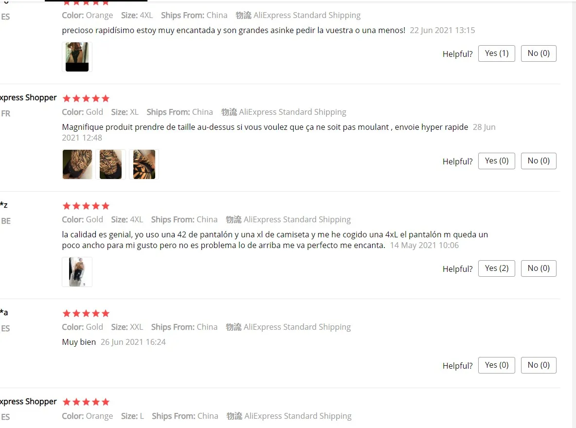The height and width of the screenshot is (428, 576).
Task: Click star rating above Gold XXL review
Action: 86,314
